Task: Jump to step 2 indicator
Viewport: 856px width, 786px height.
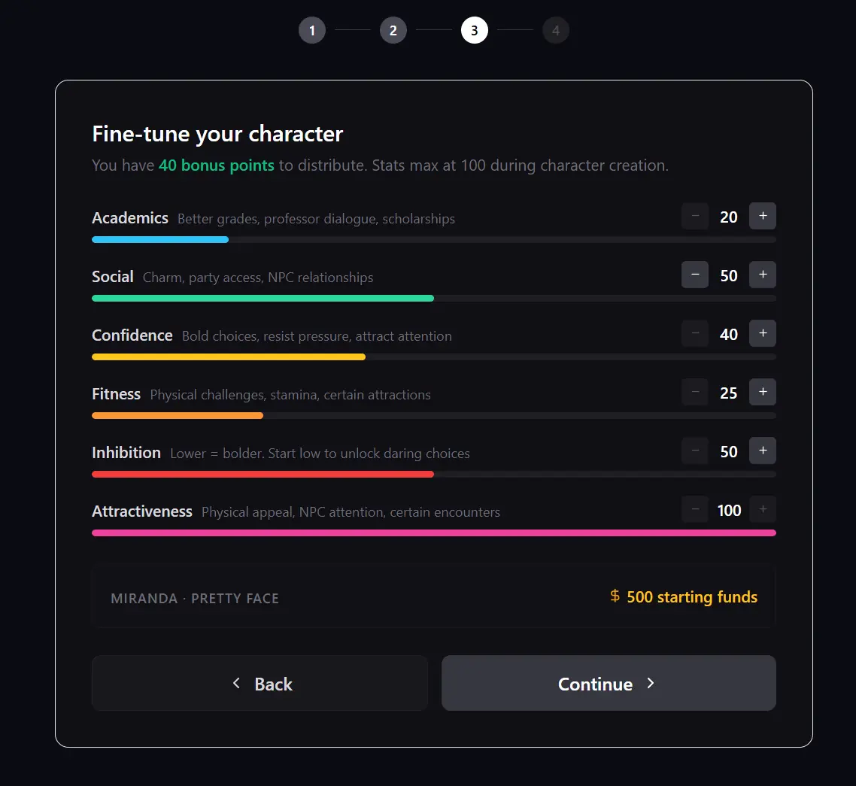Action: [393, 31]
